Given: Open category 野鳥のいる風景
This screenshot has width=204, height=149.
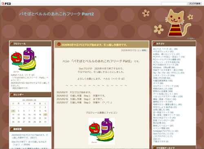Looking at the screenshot, I should click(x=163, y=91).
